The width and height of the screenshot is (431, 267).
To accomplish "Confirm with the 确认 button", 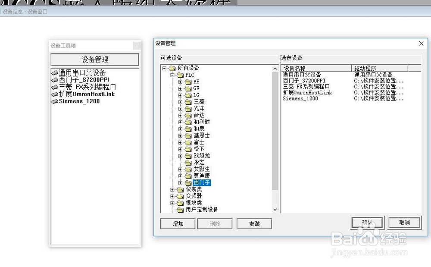I will [x=367, y=223].
